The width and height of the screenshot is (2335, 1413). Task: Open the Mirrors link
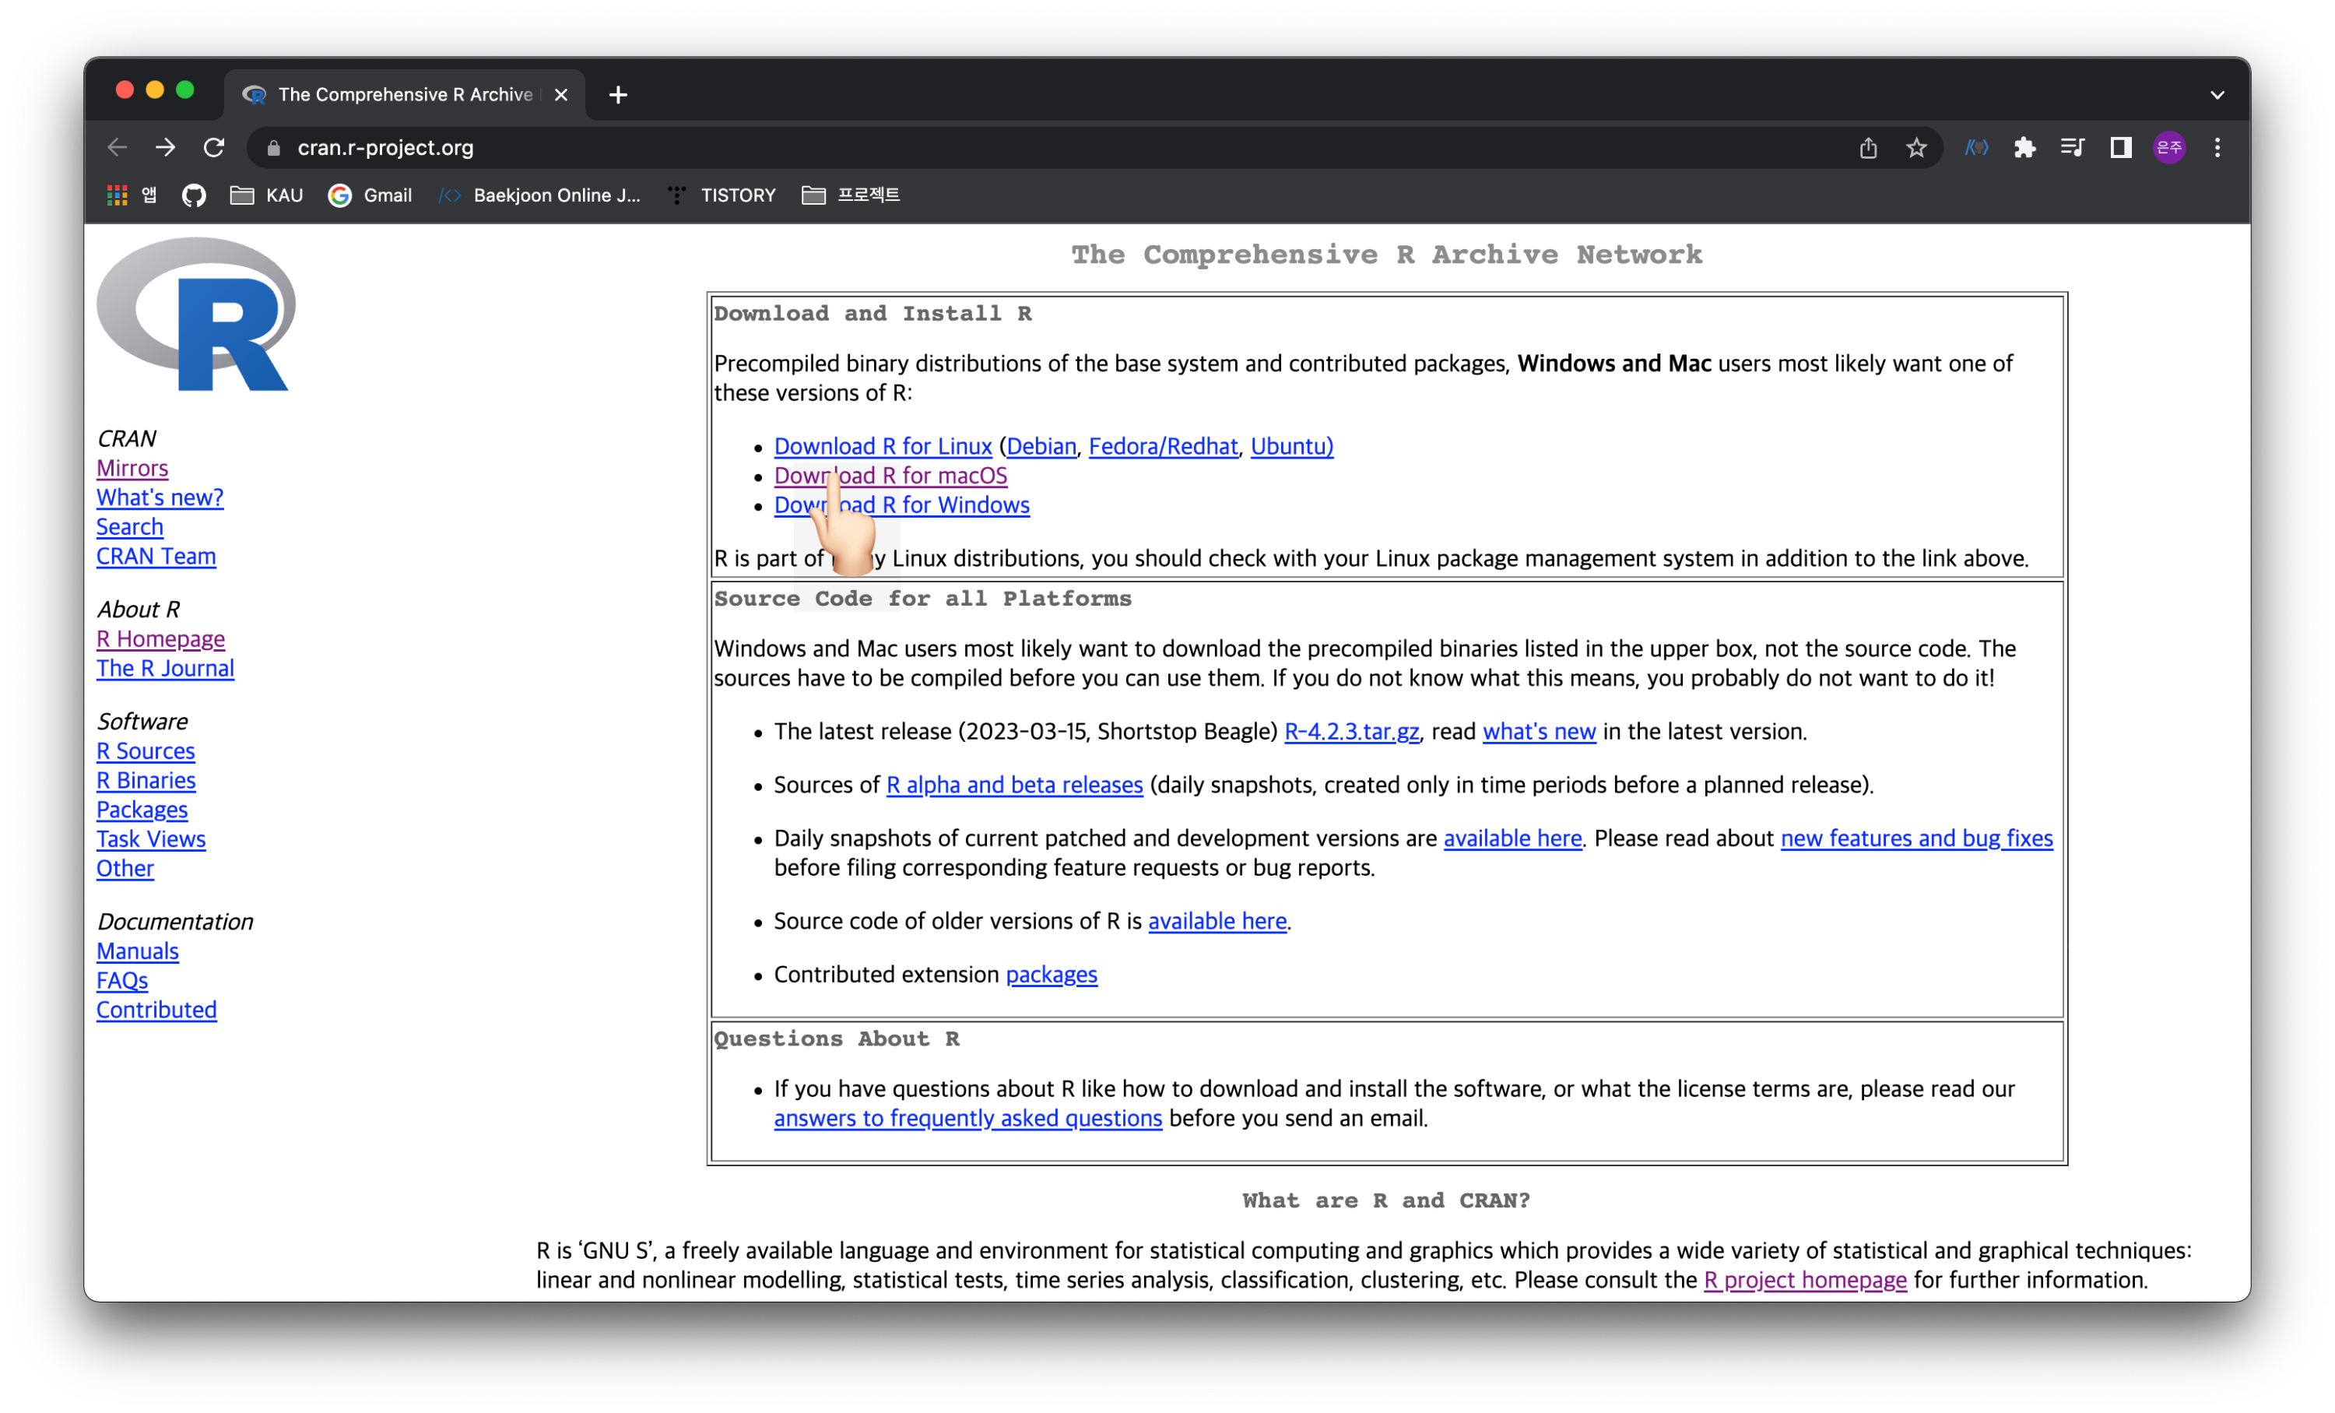(x=132, y=468)
